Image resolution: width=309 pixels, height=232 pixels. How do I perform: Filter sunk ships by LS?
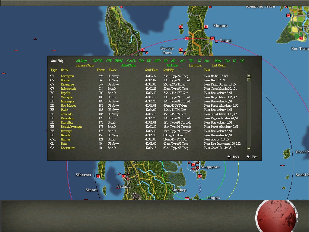(x=234, y=61)
